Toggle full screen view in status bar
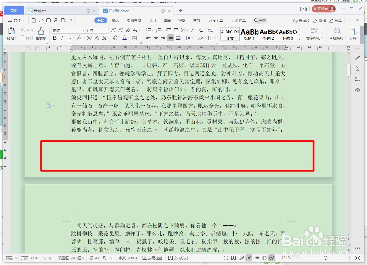 pos(226,258)
